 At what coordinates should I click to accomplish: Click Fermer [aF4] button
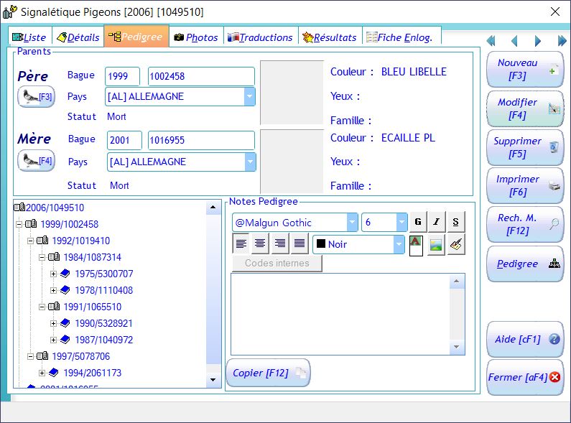pos(525,377)
